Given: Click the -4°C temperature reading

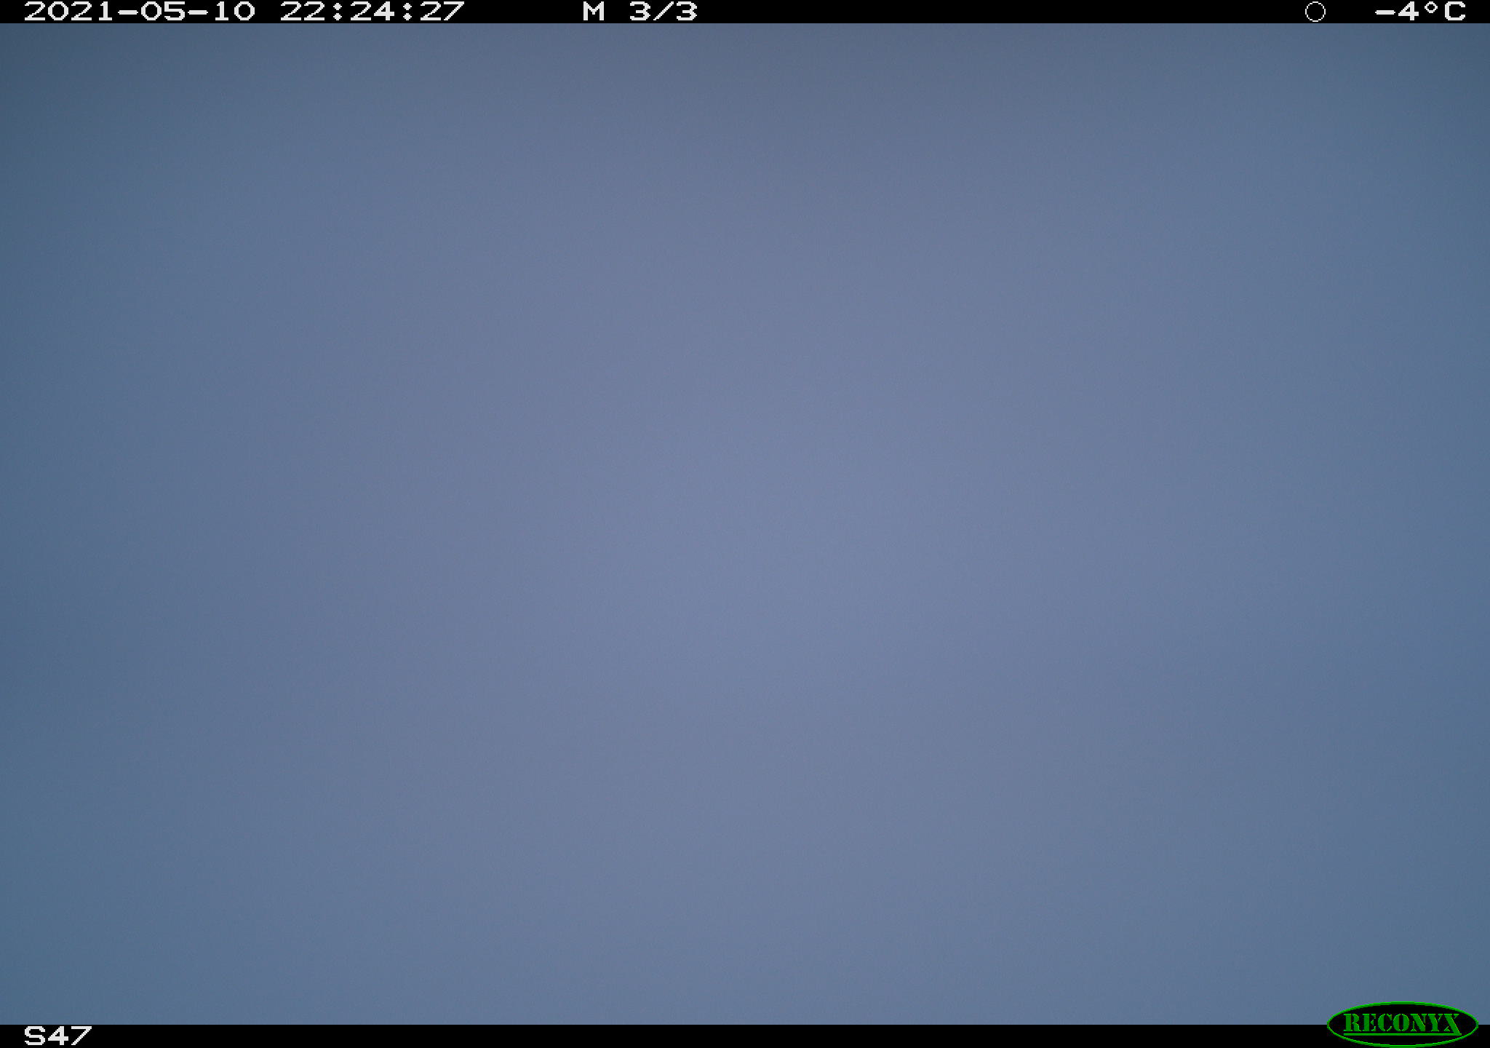Looking at the screenshot, I should (1420, 12).
